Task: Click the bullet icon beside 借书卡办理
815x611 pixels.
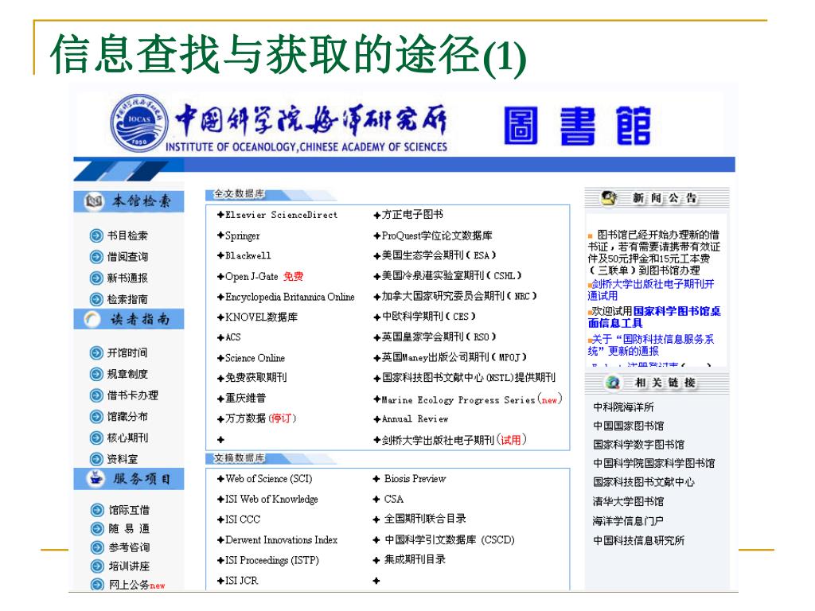Action: coord(96,395)
